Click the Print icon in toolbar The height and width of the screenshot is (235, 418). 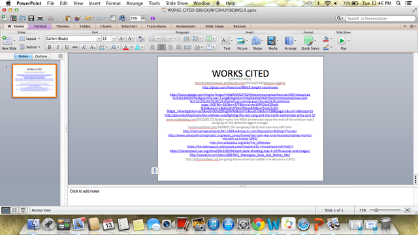[x=40, y=18]
